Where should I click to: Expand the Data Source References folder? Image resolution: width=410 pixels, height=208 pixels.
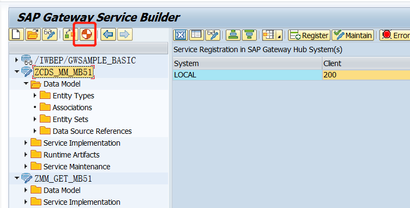pyautogui.click(x=35, y=131)
